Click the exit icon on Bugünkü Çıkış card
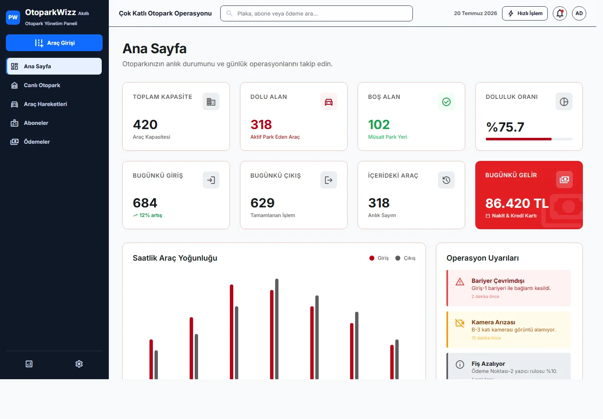 329,180
